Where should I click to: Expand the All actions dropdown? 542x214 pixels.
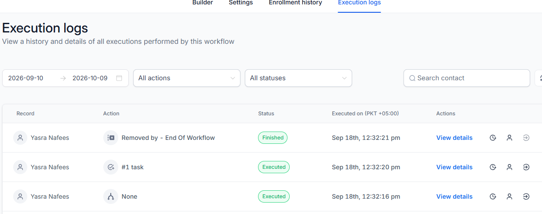pyautogui.click(x=187, y=78)
